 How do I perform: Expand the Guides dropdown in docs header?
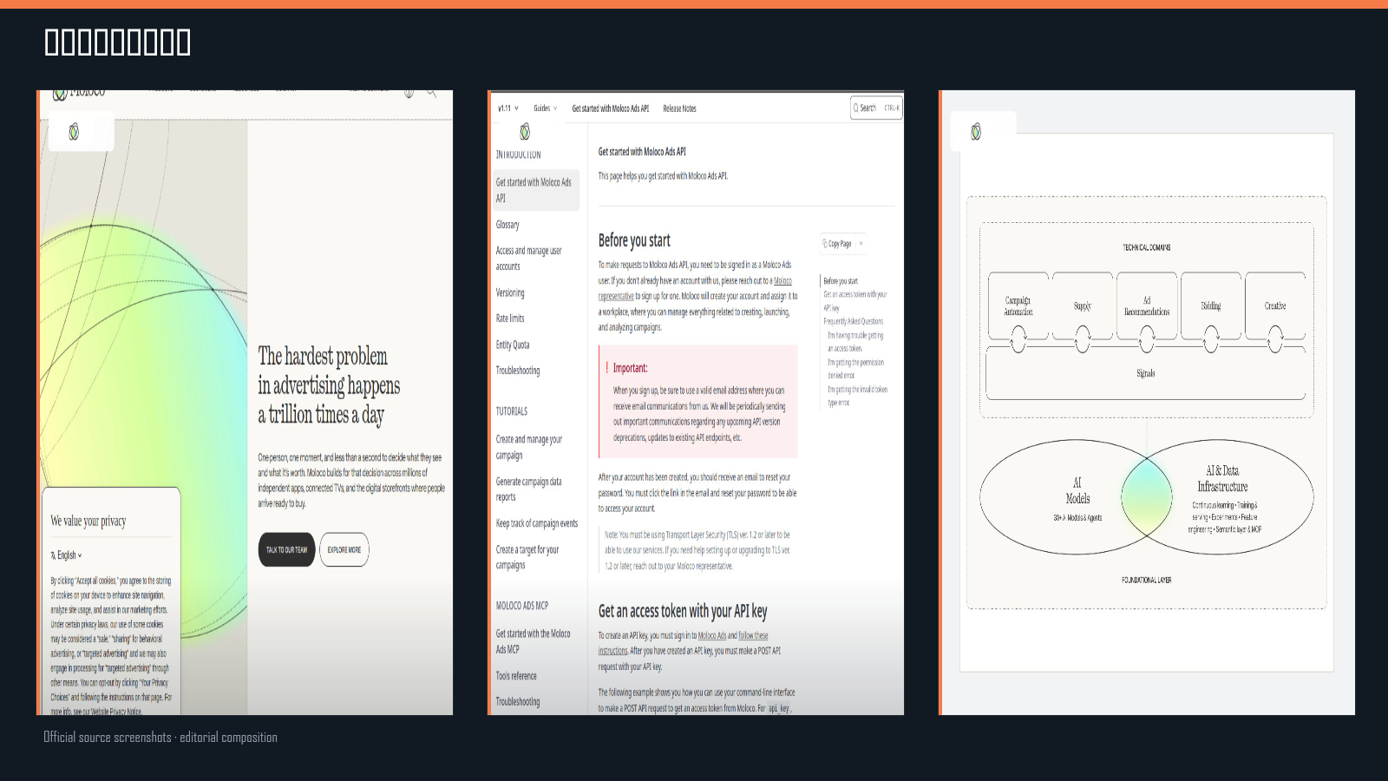[x=545, y=108]
